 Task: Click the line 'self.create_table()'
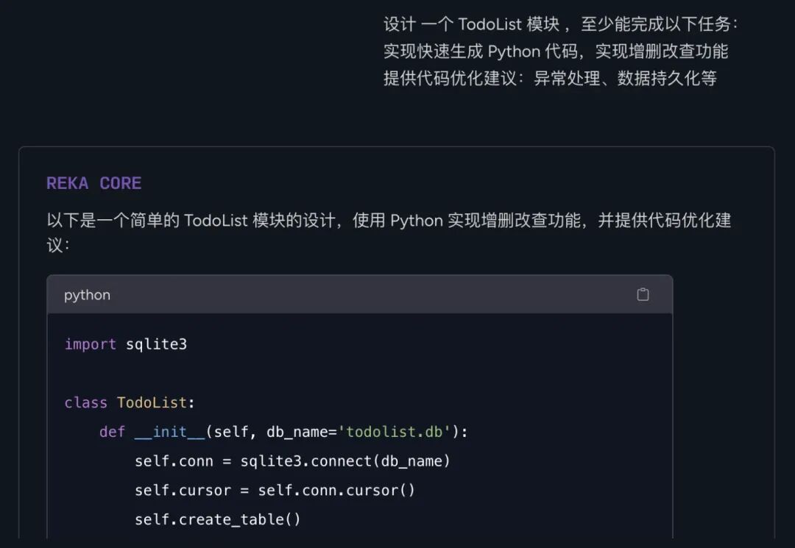pos(217,519)
